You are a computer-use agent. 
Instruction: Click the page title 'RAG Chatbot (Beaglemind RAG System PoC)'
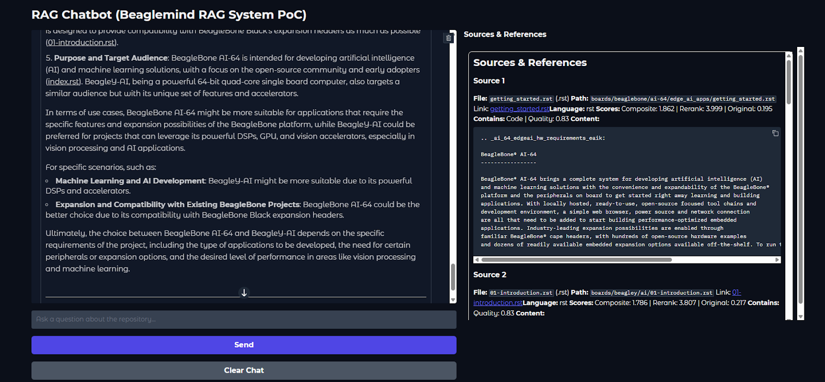tap(169, 14)
